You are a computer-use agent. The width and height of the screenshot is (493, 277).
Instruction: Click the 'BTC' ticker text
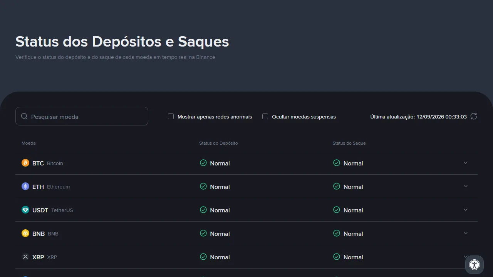(38, 163)
